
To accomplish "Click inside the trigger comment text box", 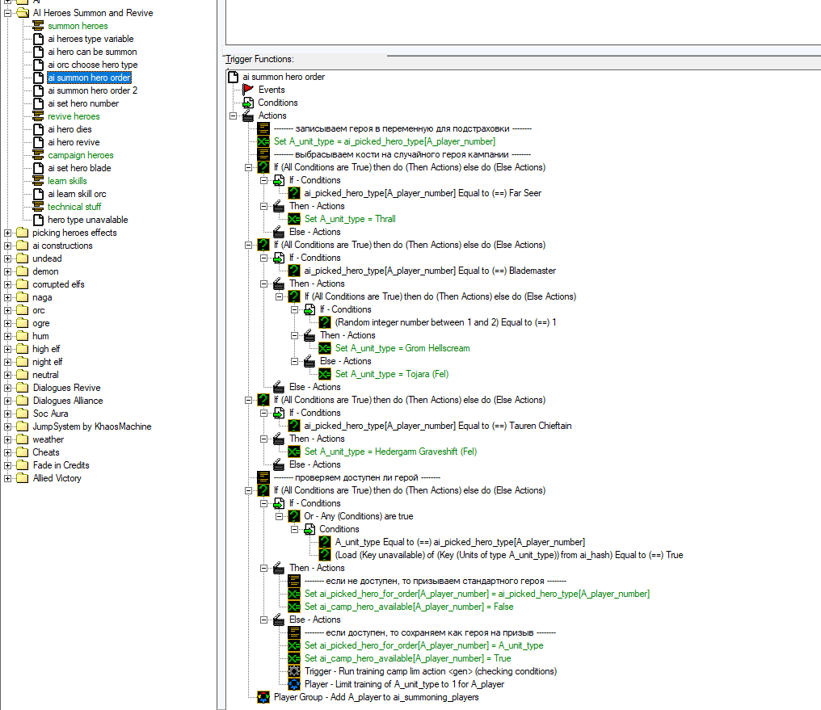I will pos(523,22).
